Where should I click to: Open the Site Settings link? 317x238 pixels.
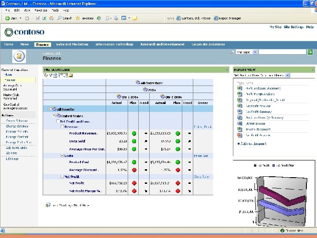click(x=294, y=27)
